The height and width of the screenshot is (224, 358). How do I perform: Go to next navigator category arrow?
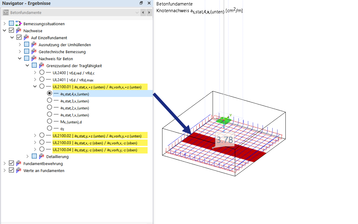coord(149,12)
